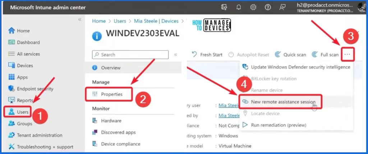The height and width of the screenshot is (154, 368).
Task: Click the WINDEV2303EVAL info icon
Action: point(97,37)
